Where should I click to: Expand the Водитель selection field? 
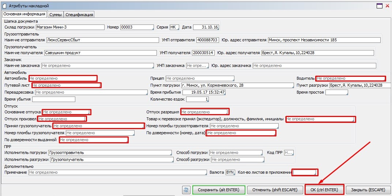tap(350, 78)
